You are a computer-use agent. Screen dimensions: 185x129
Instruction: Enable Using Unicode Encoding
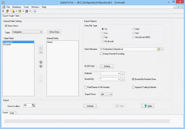(101, 54)
